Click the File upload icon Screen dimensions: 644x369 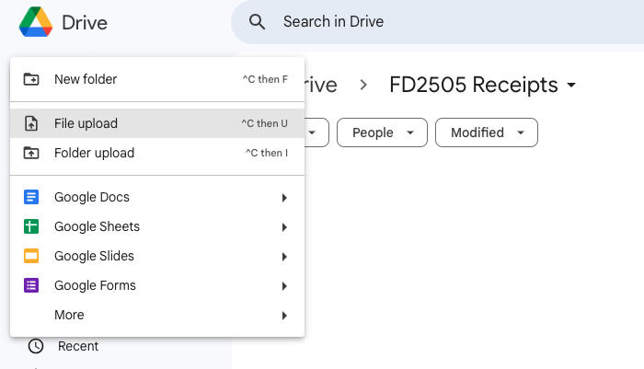click(x=31, y=123)
